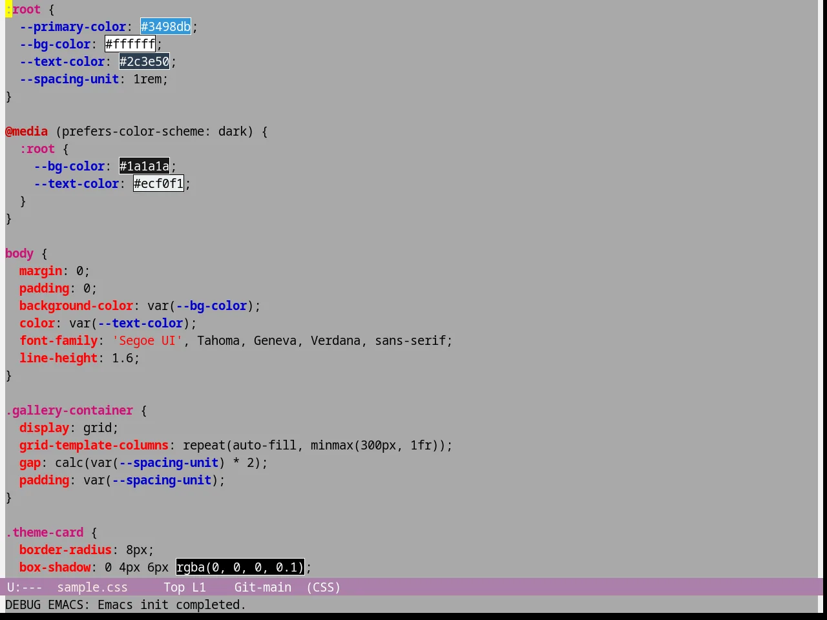Click the line-height property

(58, 358)
